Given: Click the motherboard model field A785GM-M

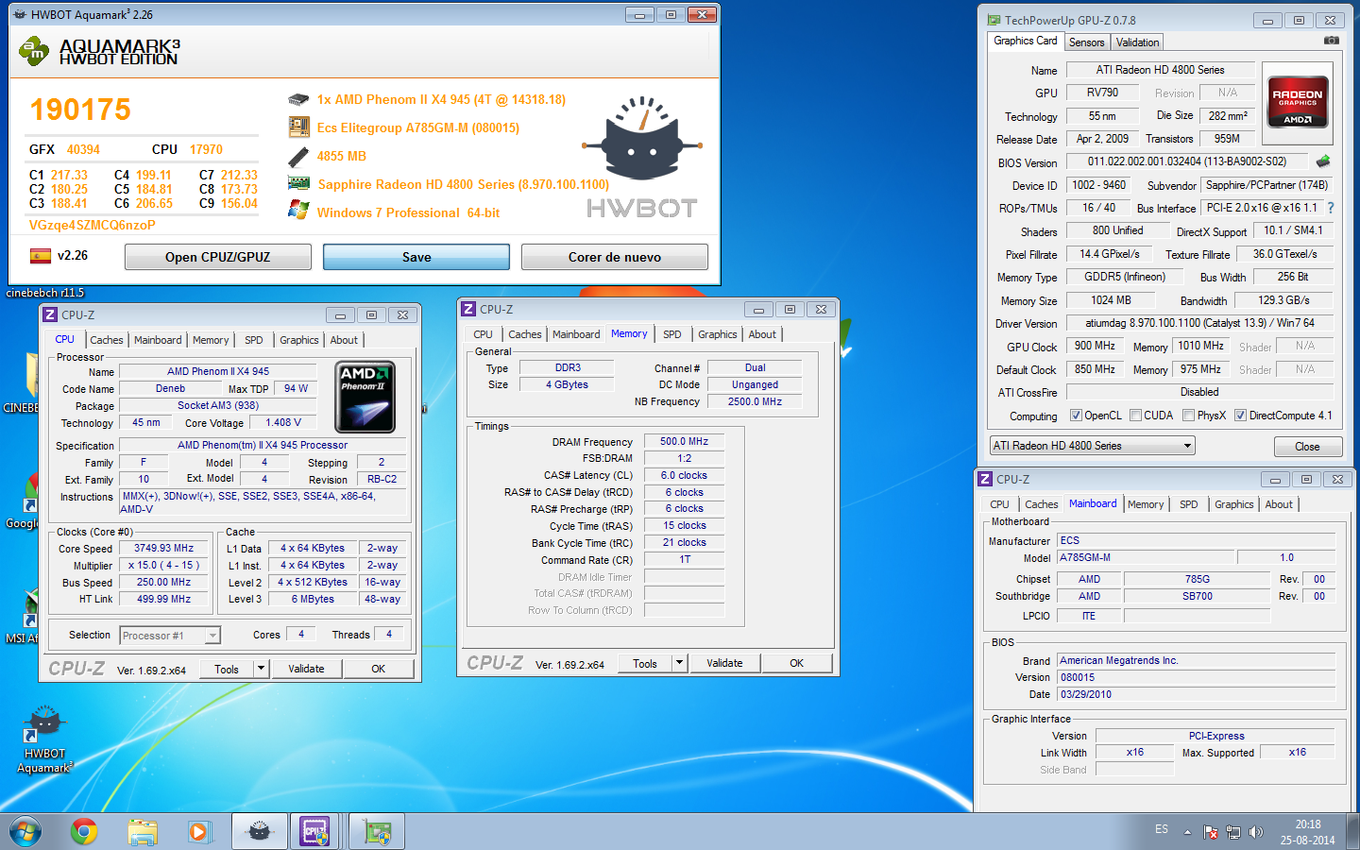Looking at the screenshot, I should (1145, 557).
